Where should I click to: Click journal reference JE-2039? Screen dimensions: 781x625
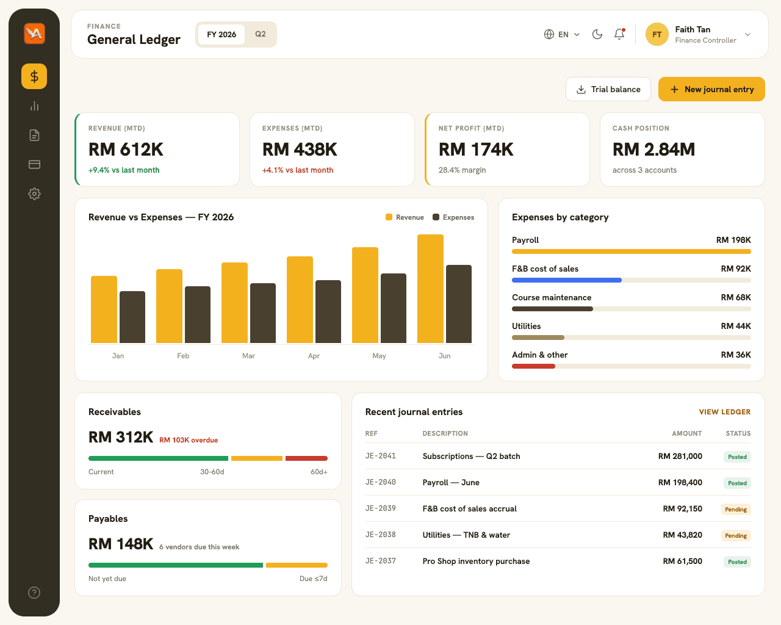coord(381,508)
